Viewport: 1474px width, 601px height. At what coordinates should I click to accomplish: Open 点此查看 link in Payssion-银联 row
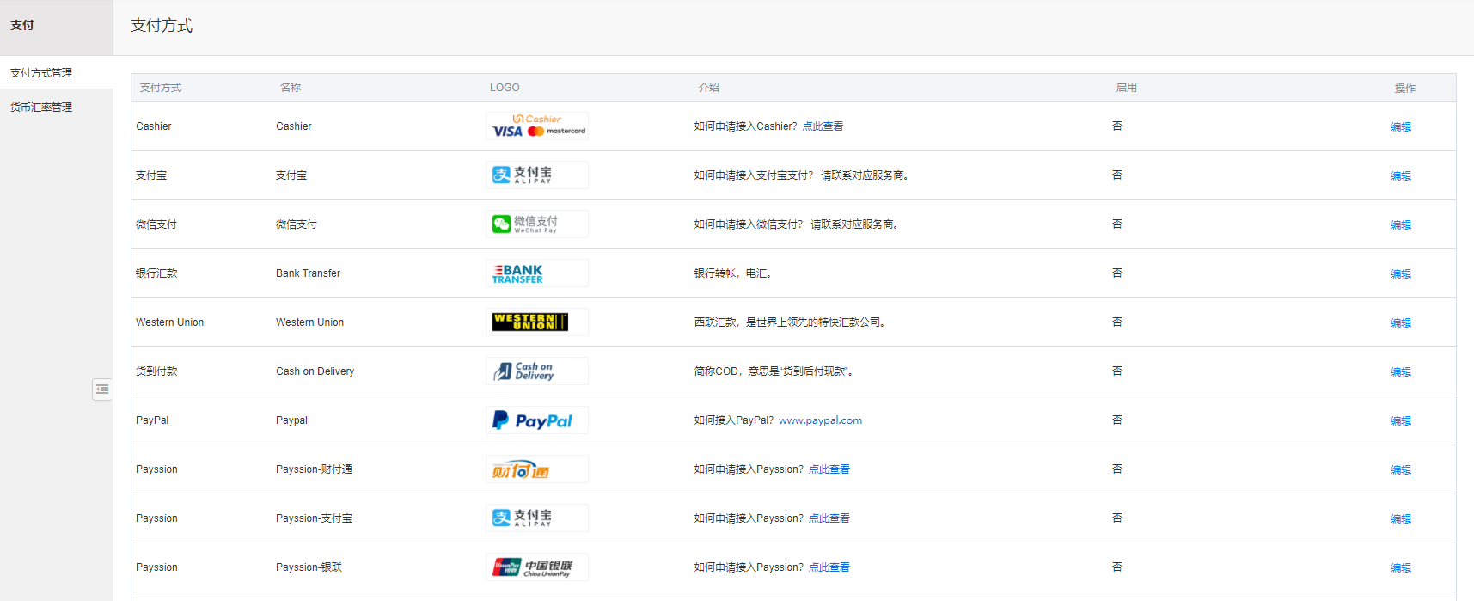coord(829,567)
